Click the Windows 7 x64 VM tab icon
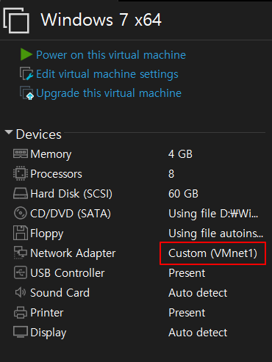 [x=16, y=21]
